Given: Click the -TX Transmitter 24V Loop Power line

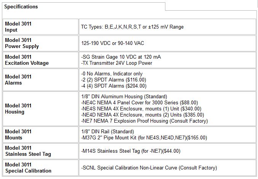Looking at the screenshot, I should click(117, 63).
